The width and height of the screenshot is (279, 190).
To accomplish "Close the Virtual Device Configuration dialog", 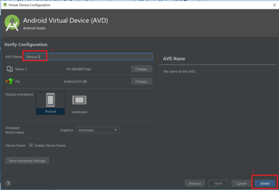I will (274, 5).
